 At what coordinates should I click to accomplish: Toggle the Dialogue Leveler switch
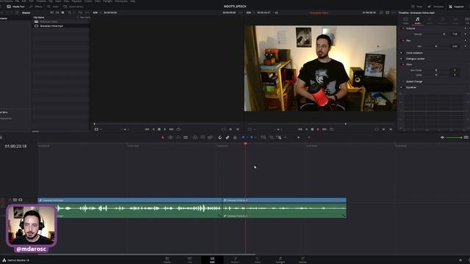click(402, 59)
